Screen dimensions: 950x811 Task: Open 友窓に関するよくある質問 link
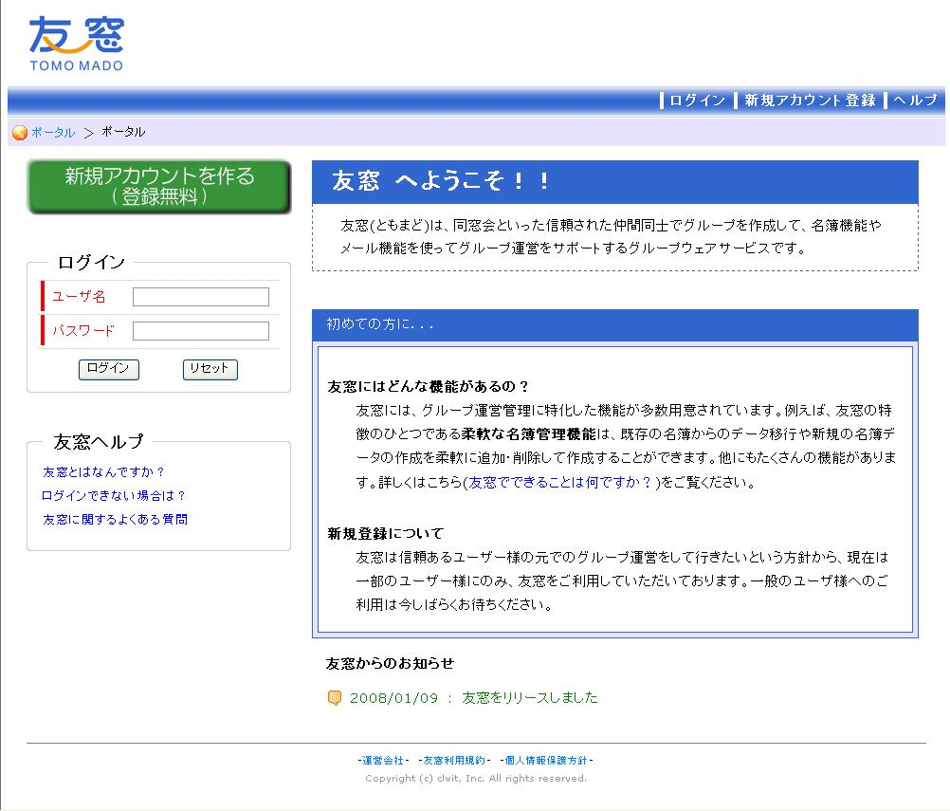point(115,520)
